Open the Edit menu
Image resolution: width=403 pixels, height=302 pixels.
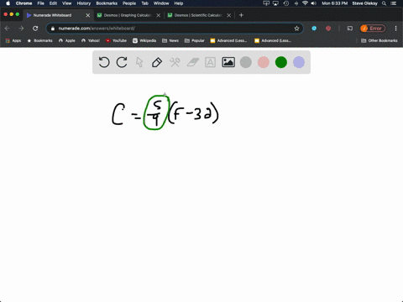coord(53,3)
